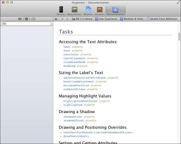Switch to the Repositories section
This screenshot has width=181, height=144.
point(74,11)
